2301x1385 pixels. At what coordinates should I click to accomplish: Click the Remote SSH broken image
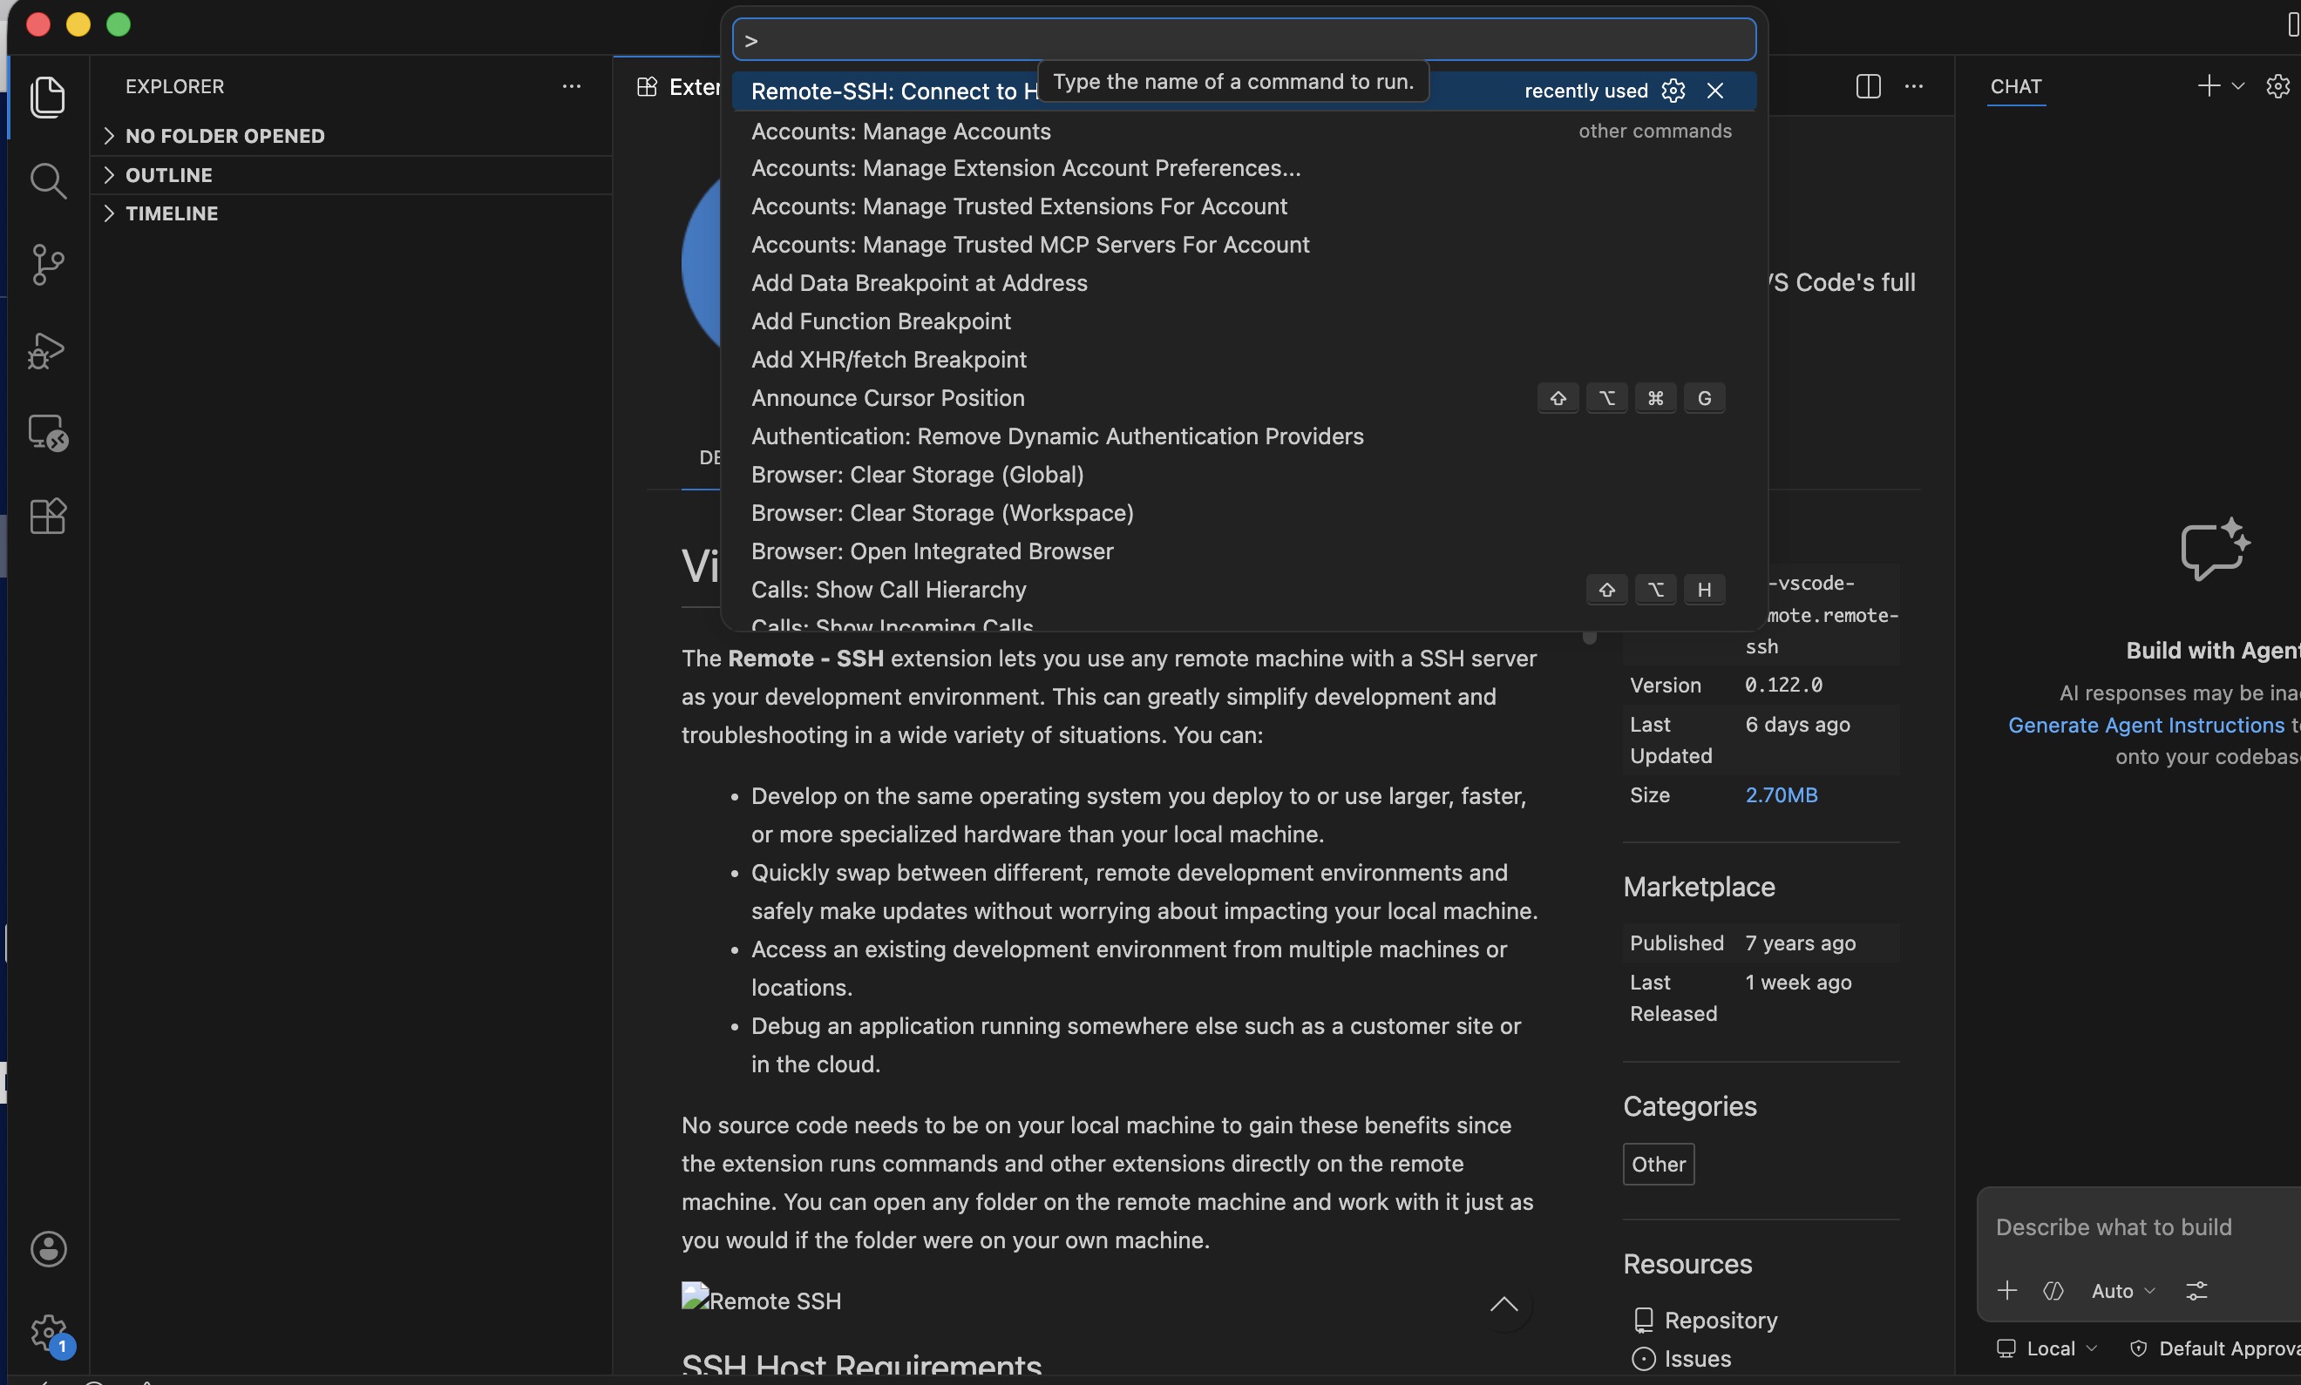pyautogui.click(x=761, y=1300)
